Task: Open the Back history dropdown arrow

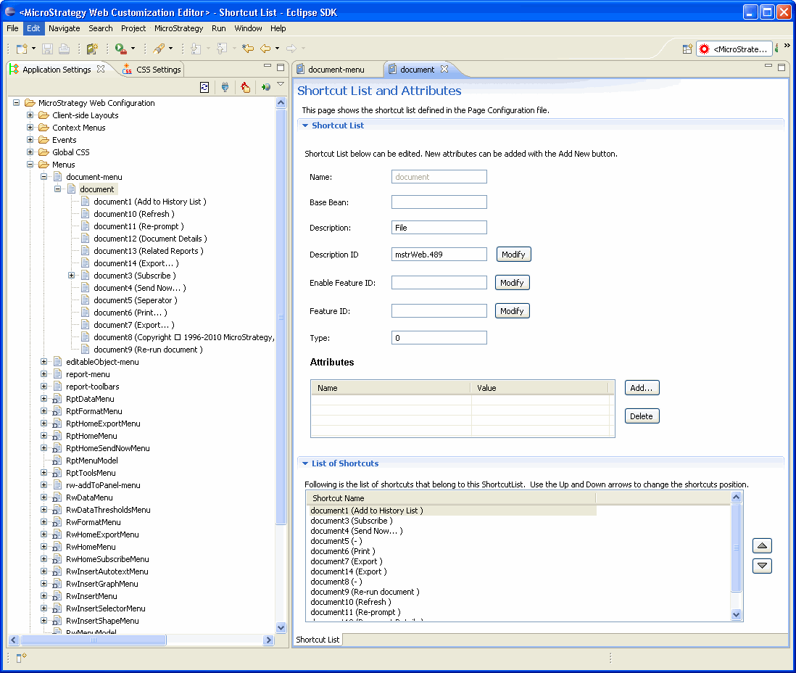Action: [277, 49]
